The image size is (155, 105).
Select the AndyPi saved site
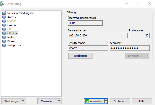[x=12, y=17]
